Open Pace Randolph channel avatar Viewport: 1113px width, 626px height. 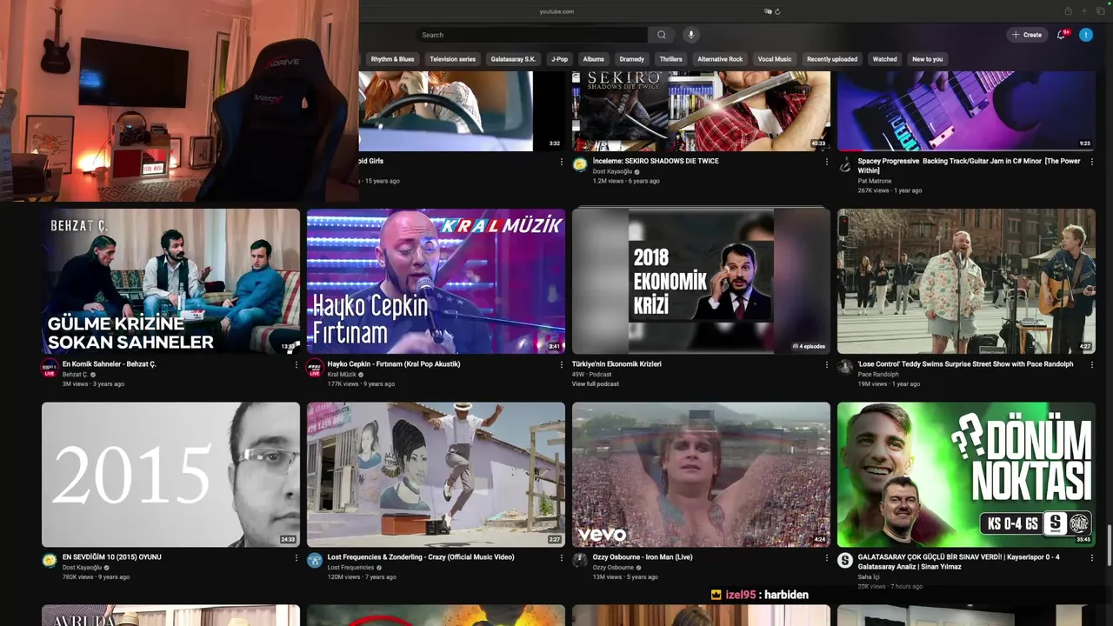point(845,368)
